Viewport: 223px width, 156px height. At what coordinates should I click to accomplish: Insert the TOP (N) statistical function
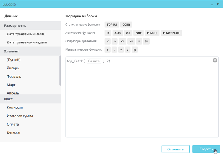[112, 25]
